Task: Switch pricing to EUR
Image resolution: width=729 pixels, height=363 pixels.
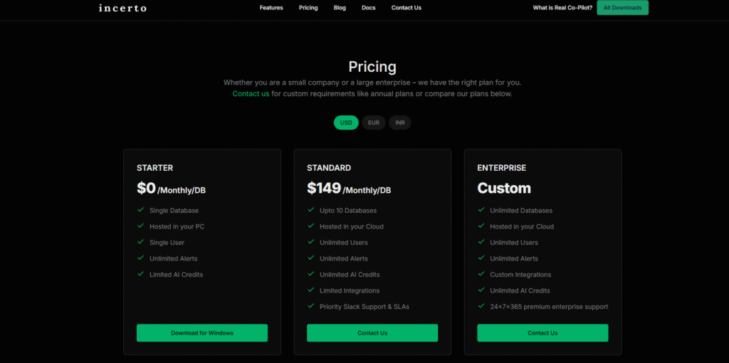Action: pyautogui.click(x=373, y=122)
